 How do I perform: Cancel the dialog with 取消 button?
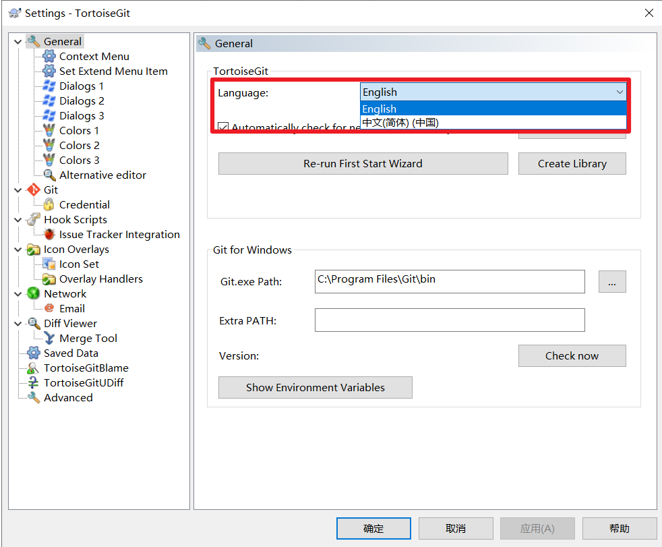pos(456,528)
